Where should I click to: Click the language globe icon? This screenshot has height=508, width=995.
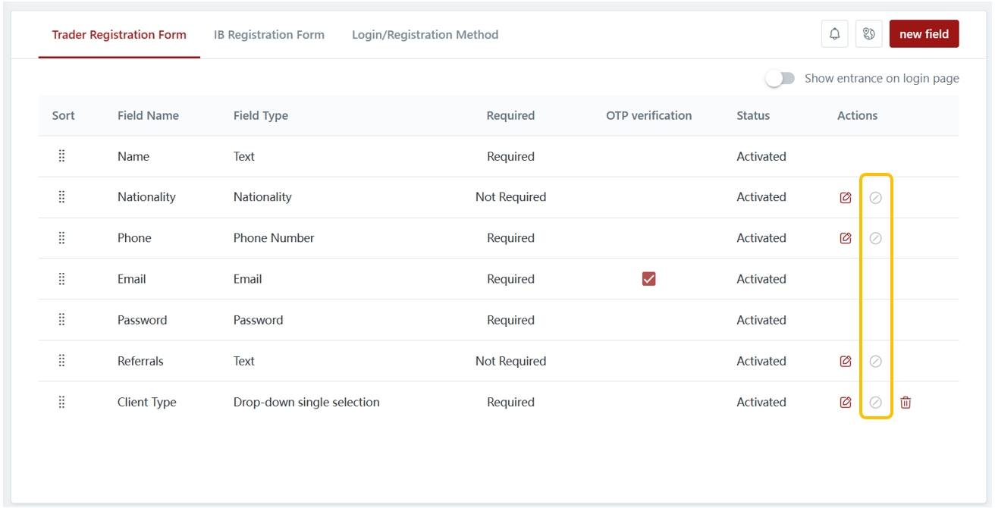point(869,34)
